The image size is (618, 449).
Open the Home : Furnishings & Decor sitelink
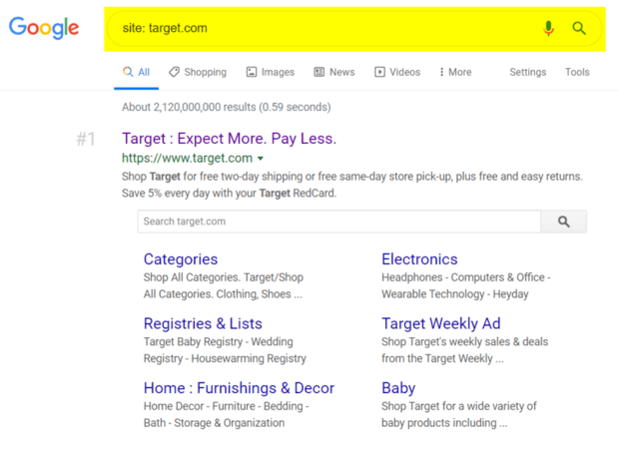pos(239,388)
